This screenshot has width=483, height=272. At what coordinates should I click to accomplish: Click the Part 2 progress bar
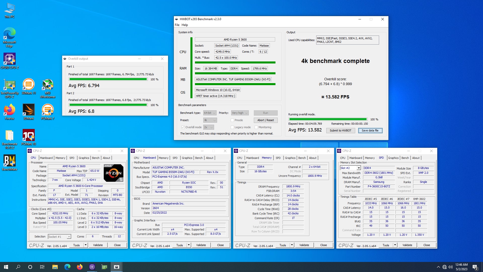click(x=108, y=105)
